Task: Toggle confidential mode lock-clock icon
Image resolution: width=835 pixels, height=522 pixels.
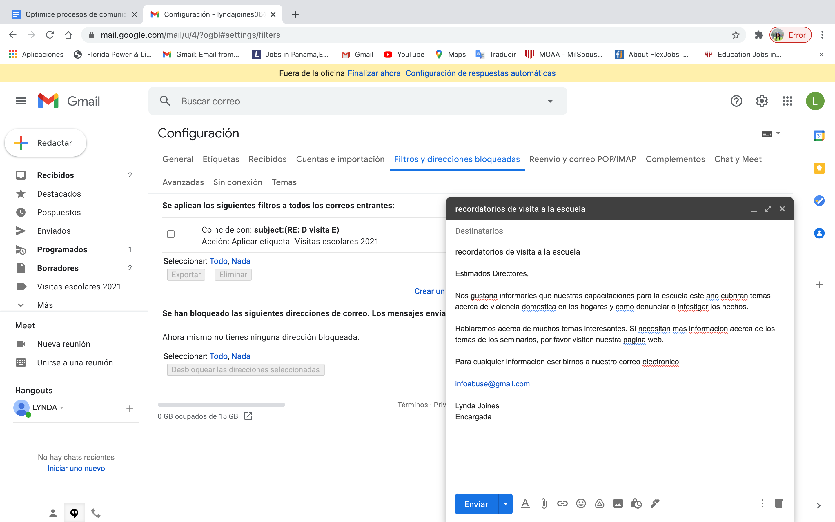Action: click(x=636, y=504)
